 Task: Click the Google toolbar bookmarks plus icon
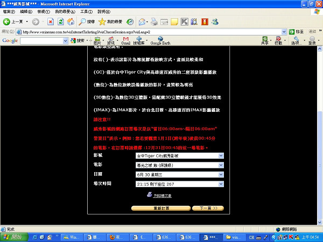point(139,41)
